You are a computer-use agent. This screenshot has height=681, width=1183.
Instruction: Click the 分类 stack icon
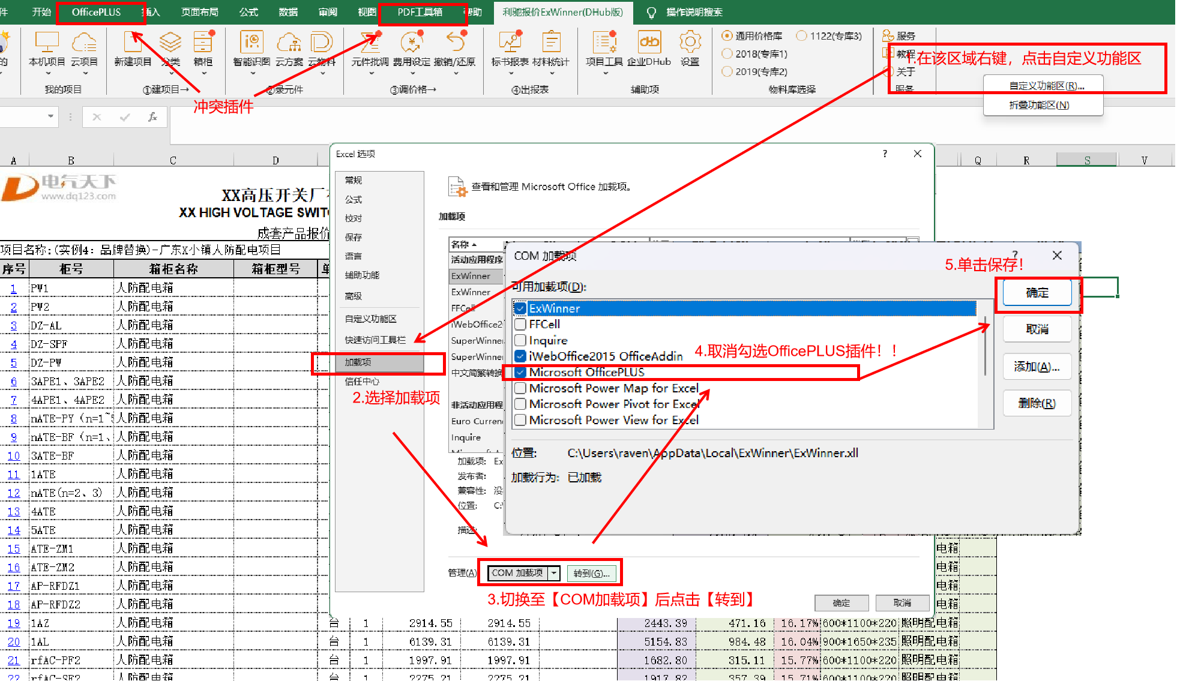[x=170, y=43]
